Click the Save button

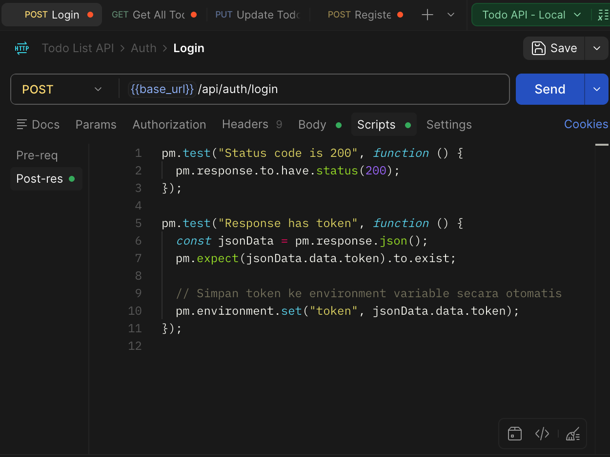(x=554, y=48)
